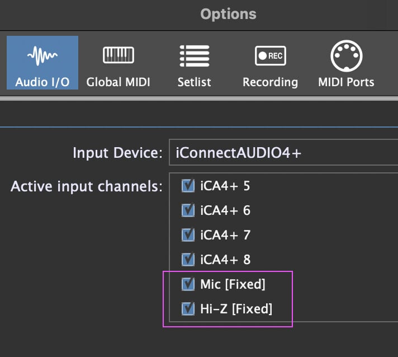Click the "Audio I/O" tab text label
This screenshot has height=357, width=398.
click(x=42, y=82)
